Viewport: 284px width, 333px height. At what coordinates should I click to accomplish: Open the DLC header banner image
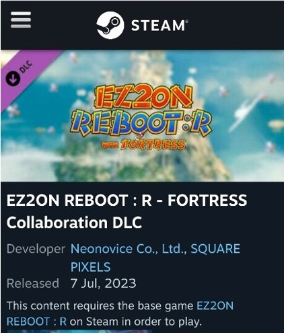click(142, 116)
